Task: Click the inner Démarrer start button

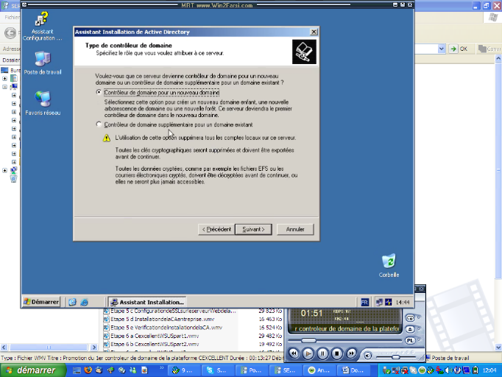Action: click(41, 302)
